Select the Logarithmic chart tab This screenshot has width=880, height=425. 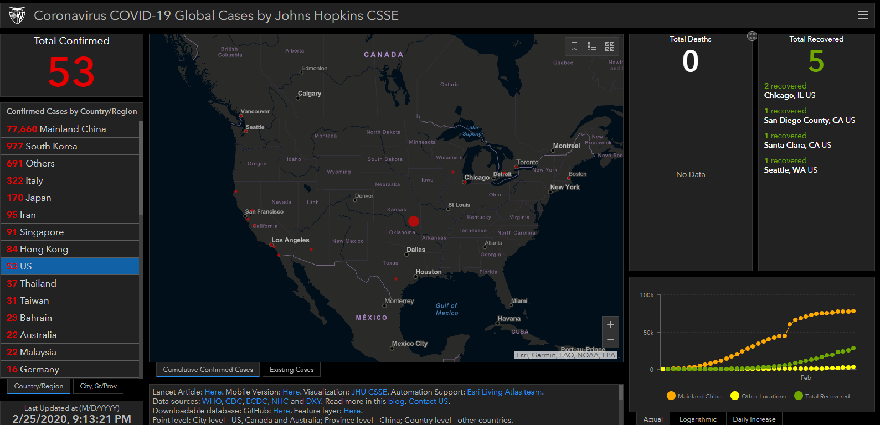coord(698,419)
